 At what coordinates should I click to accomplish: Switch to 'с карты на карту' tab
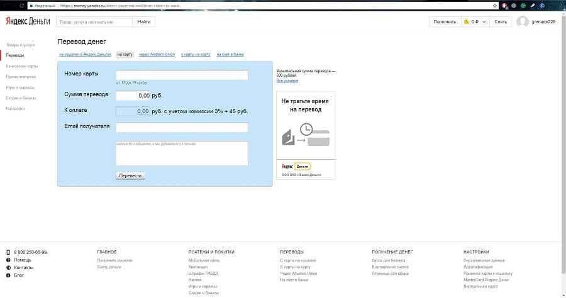click(x=196, y=55)
